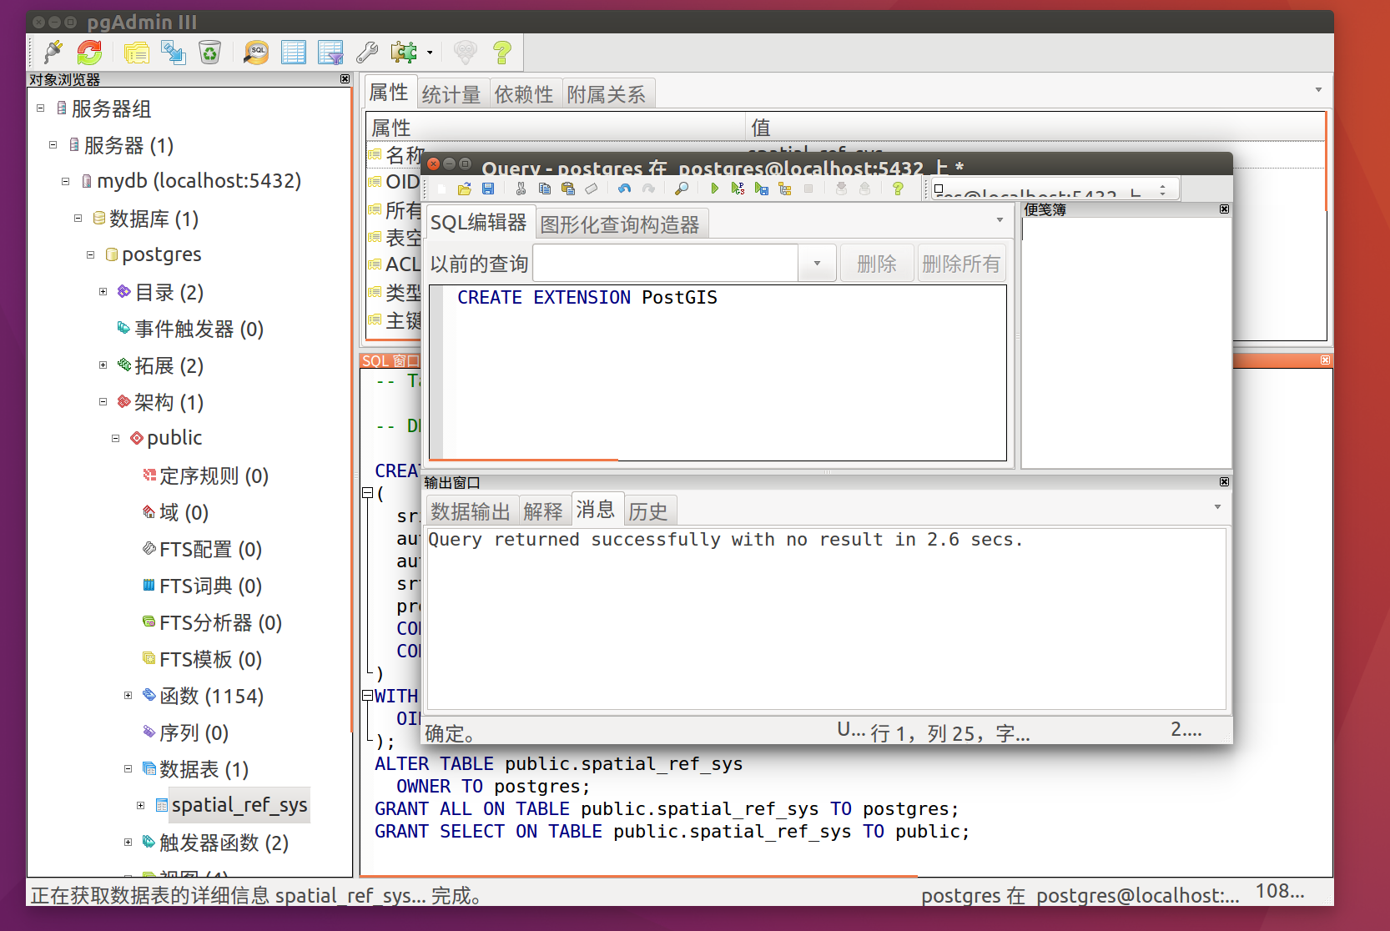Open the plugins dropdown arrow
The height and width of the screenshot is (931, 1390).
[430, 53]
